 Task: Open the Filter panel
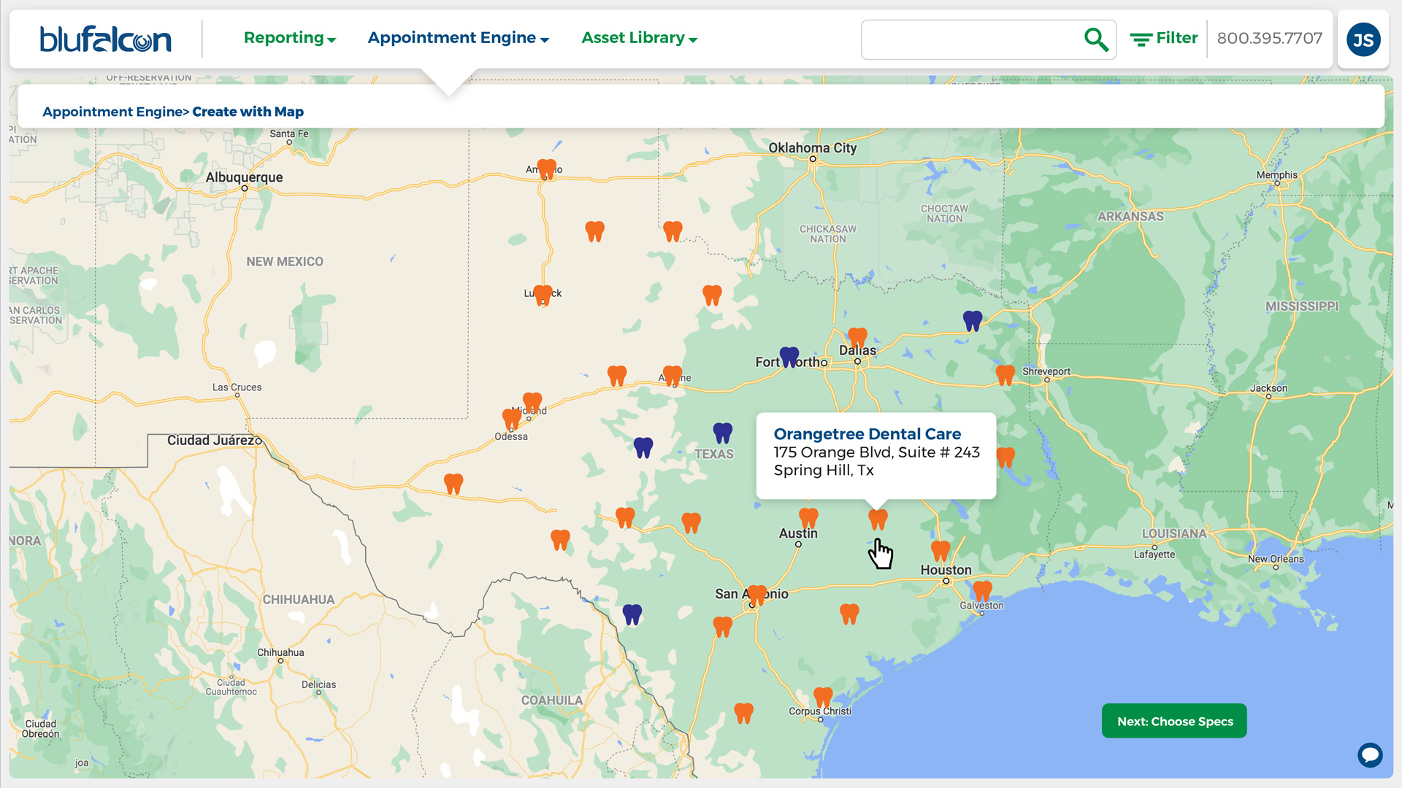[x=1163, y=38]
